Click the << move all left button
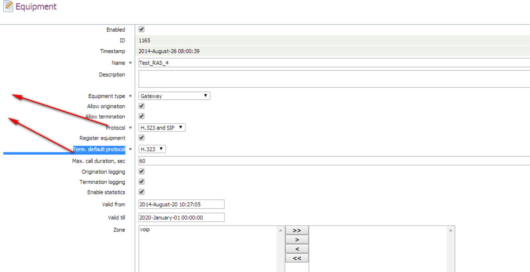The height and width of the screenshot is (272, 530). [x=297, y=258]
